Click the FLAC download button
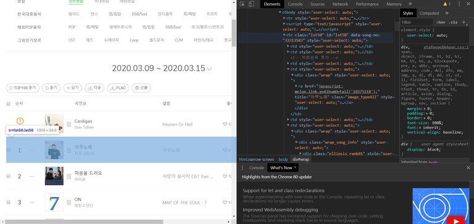 tap(118, 88)
